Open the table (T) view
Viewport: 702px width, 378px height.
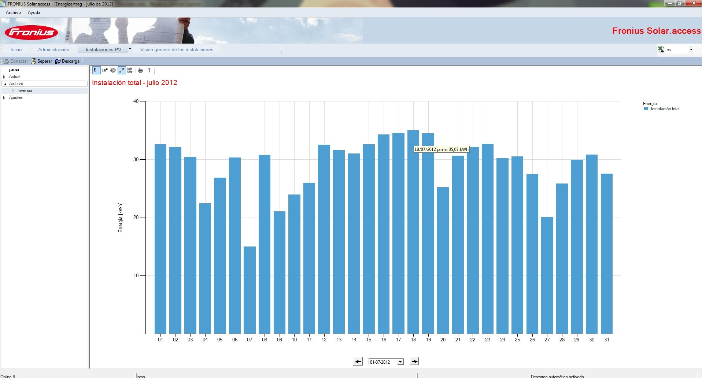149,70
